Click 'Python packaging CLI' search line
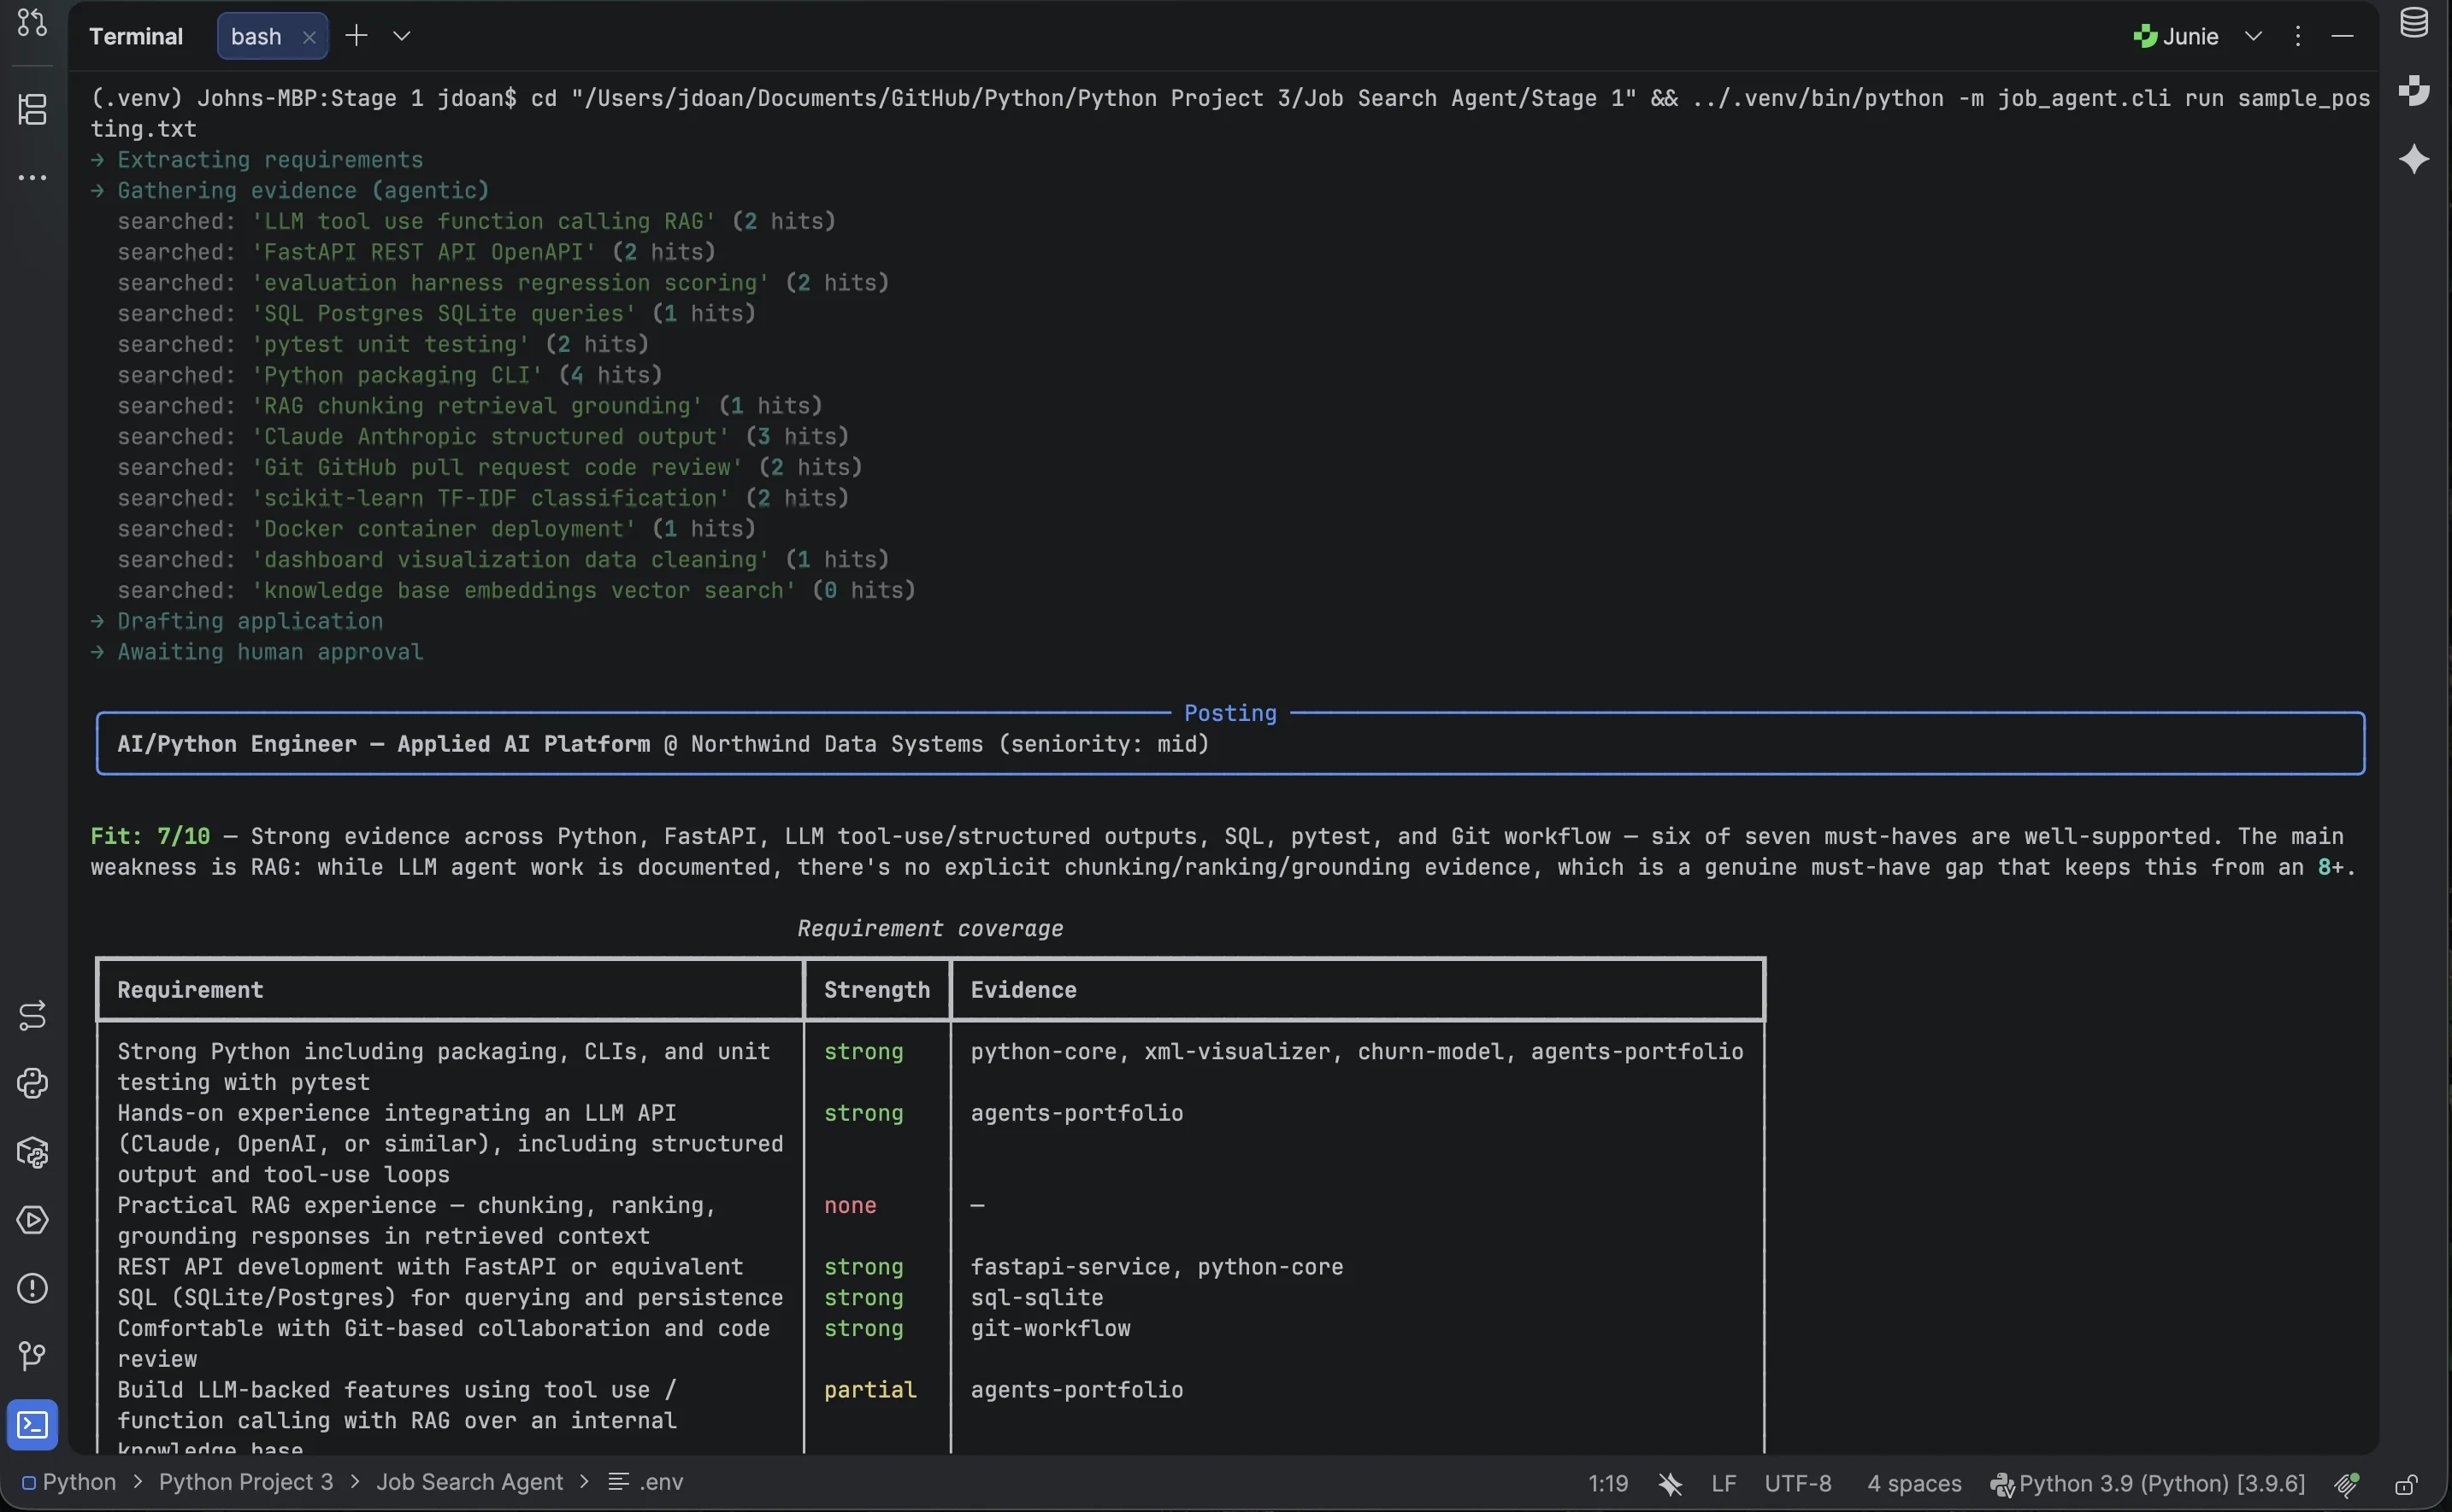 point(391,375)
